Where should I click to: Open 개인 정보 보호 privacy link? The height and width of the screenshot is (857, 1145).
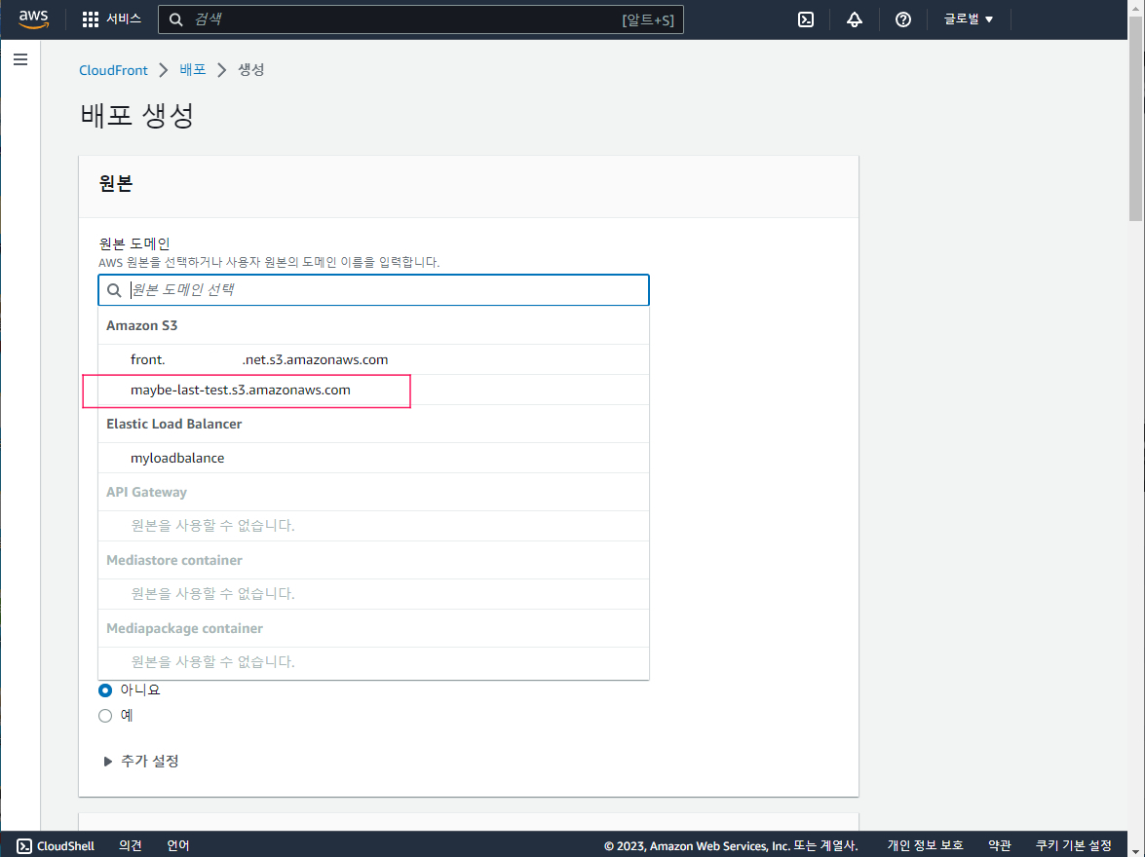925,845
